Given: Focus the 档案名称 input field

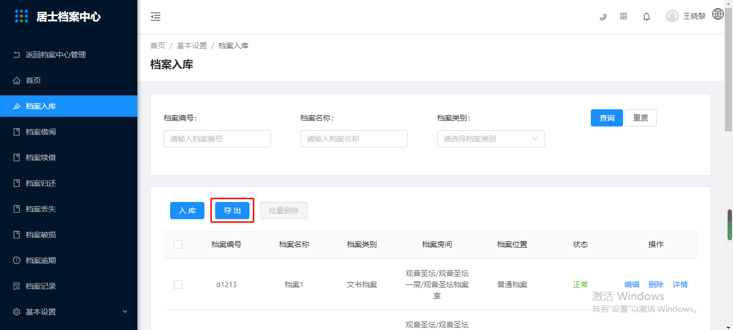Looking at the screenshot, I should 354,139.
